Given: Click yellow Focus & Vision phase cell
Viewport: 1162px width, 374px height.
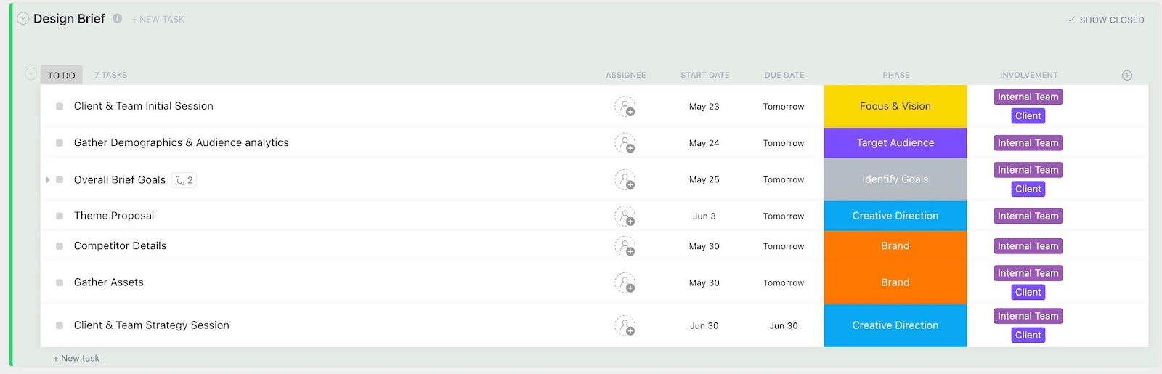Looking at the screenshot, I should point(895,107).
